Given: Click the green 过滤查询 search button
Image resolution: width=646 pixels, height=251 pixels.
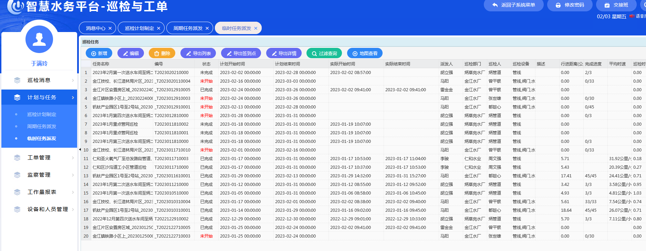Looking at the screenshot, I should [x=324, y=53].
